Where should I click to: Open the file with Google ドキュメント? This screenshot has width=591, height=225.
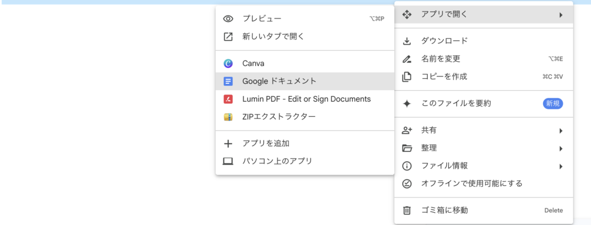coord(305,81)
